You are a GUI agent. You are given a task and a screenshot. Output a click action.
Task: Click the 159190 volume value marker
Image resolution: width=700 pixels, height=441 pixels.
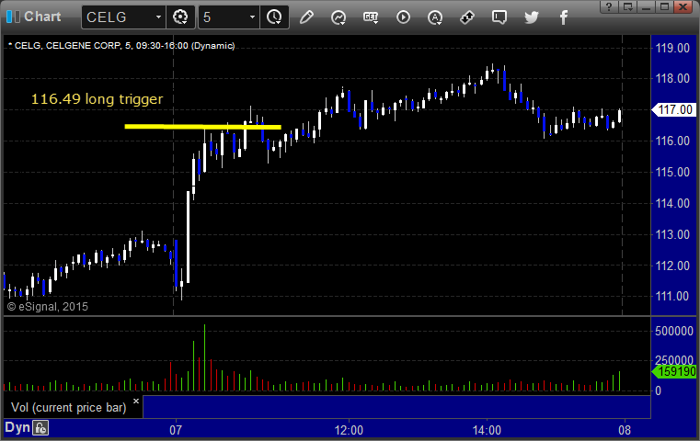[x=674, y=371]
